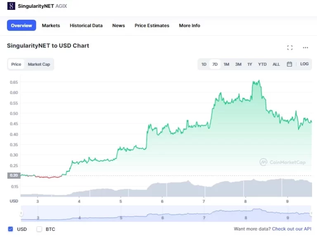Open the calendar date range picker
The height and width of the screenshot is (237, 317).
(x=289, y=64)
